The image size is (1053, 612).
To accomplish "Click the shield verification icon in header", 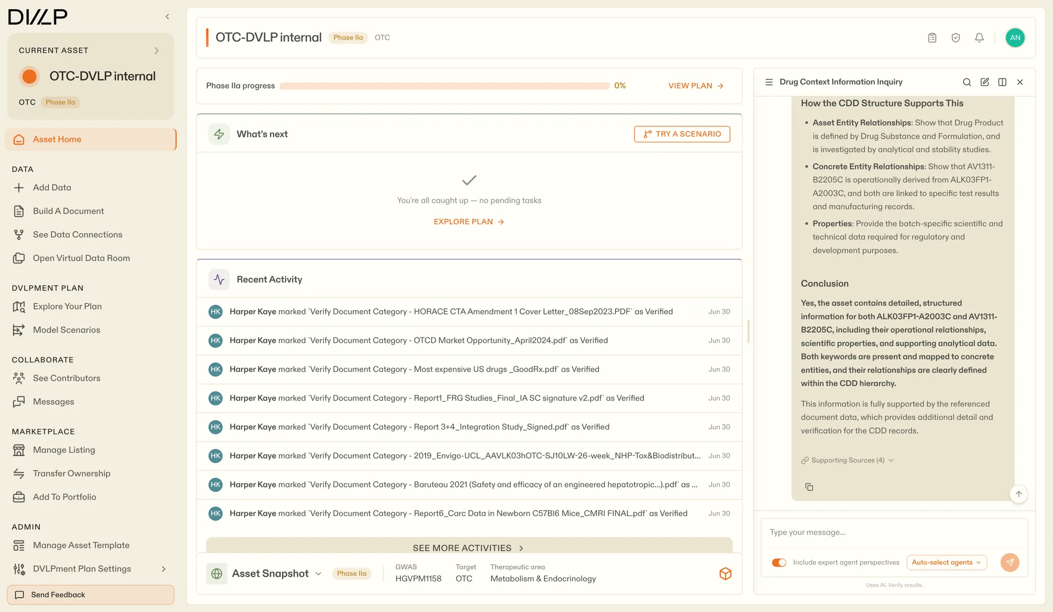I will click(x=955, y=38).
